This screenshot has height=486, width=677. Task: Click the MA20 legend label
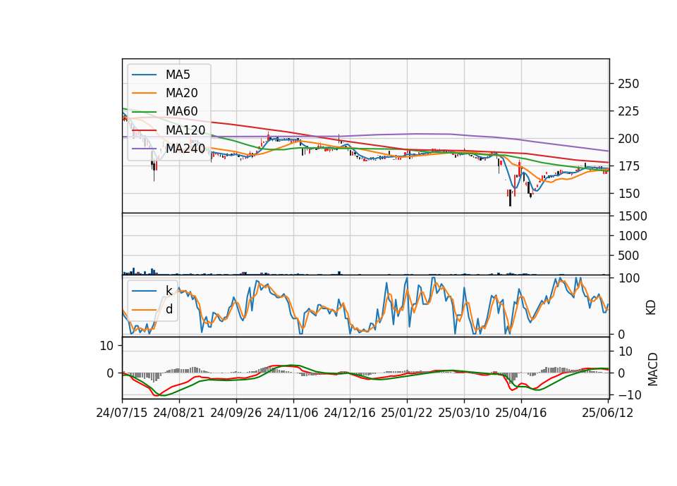click(x=181, y=93)
